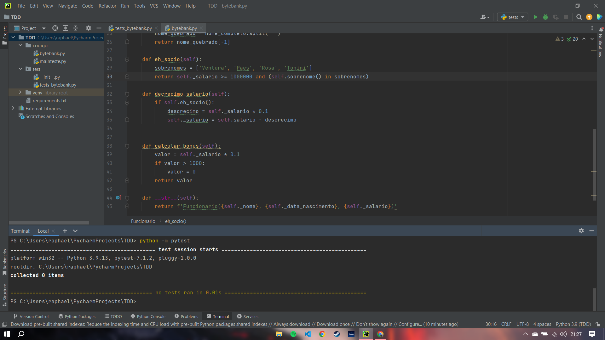The height and width of the screenshot is (340, 605).
Task: Toggle read-only lock in status bar
Action: [x=598, y=324]
